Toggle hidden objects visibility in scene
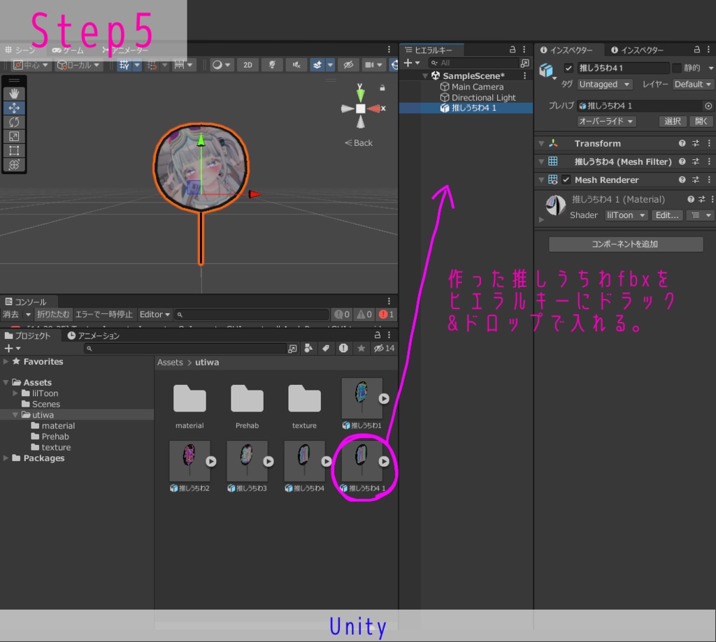The image size is (716, 642). coord(348,65)
